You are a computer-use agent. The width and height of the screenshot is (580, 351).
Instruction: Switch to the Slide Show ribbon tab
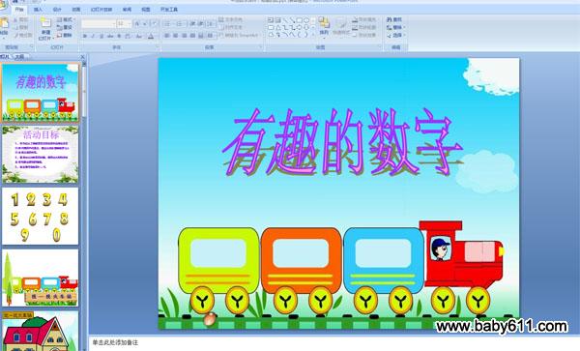click(x=101, y=10)
